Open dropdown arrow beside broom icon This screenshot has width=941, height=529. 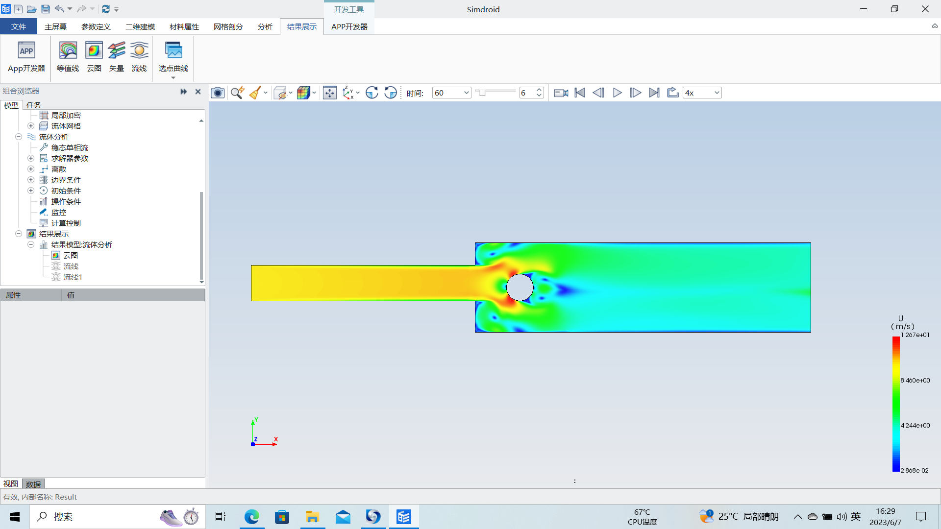click(266, 93)
